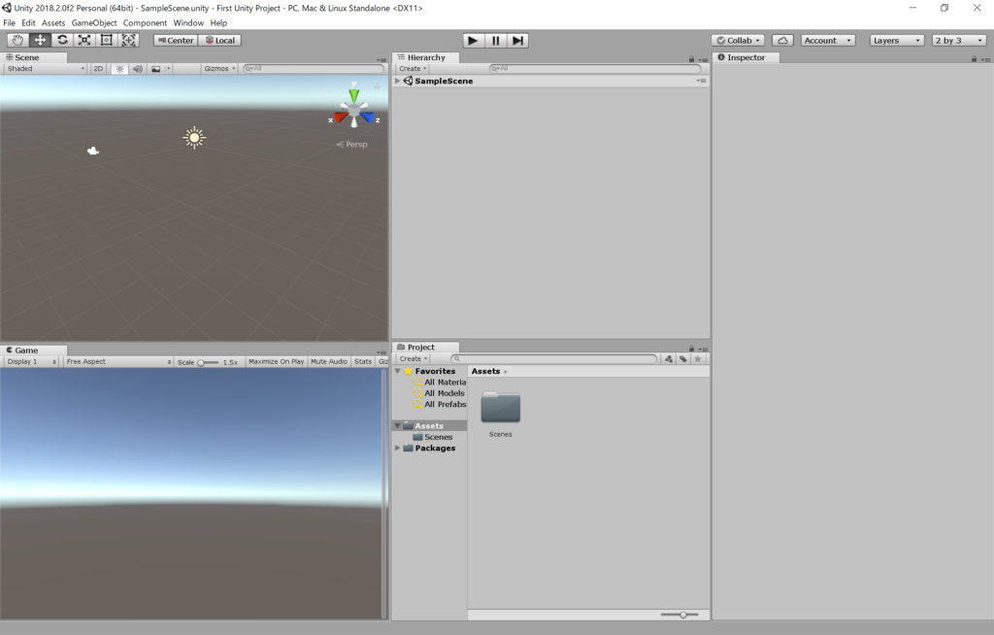994x635 pixels.
Task: Adjust the Game view Scale slider
Action: click(x=202, y=362)
